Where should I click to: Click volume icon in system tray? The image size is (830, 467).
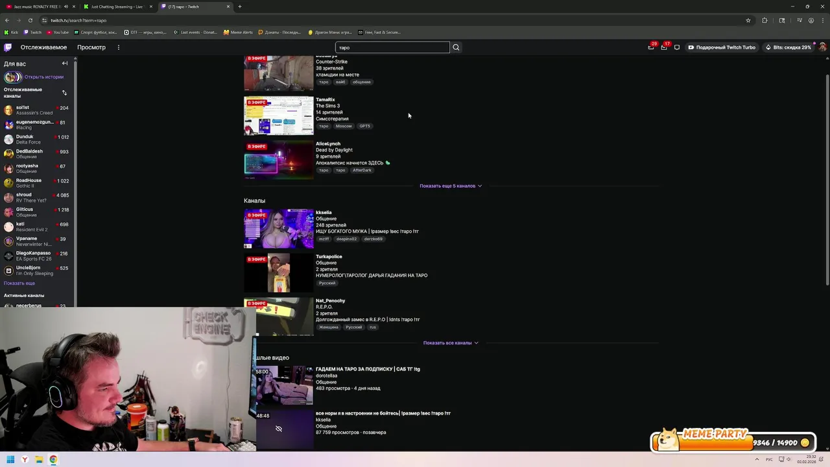[789, 460]
